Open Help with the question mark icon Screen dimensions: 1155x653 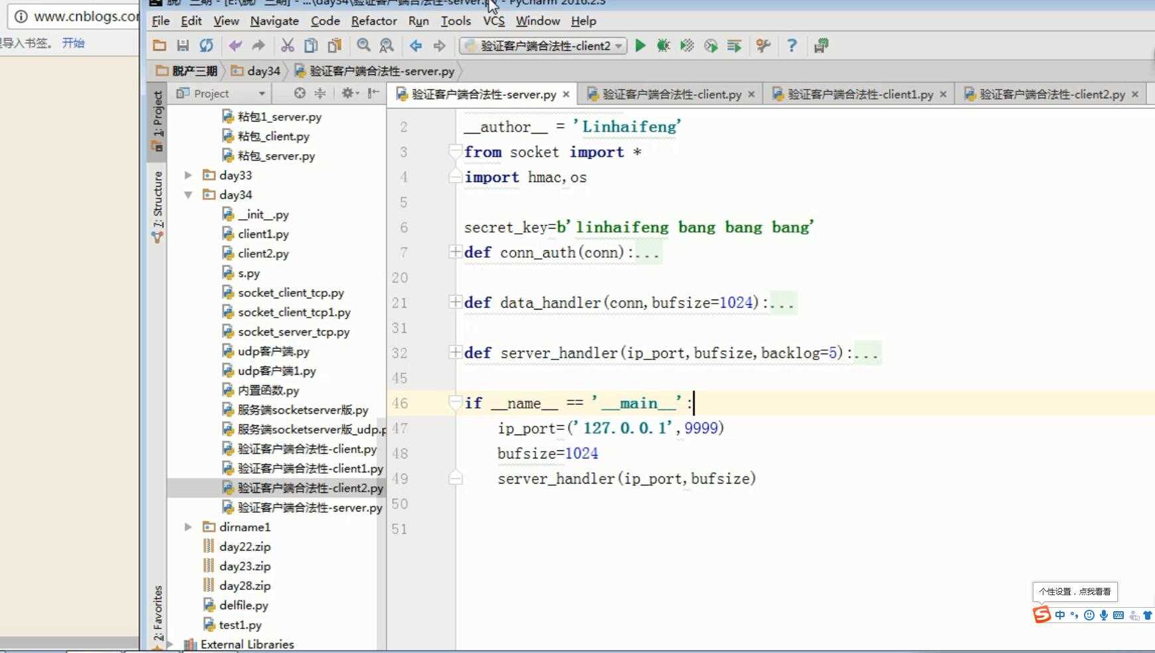(792, 46)
